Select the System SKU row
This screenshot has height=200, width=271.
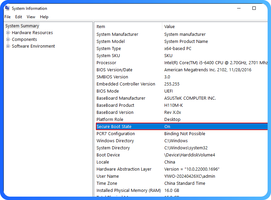182,55
